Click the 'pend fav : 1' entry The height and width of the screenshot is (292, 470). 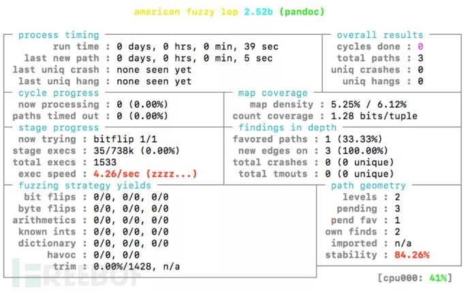[366, 220]
